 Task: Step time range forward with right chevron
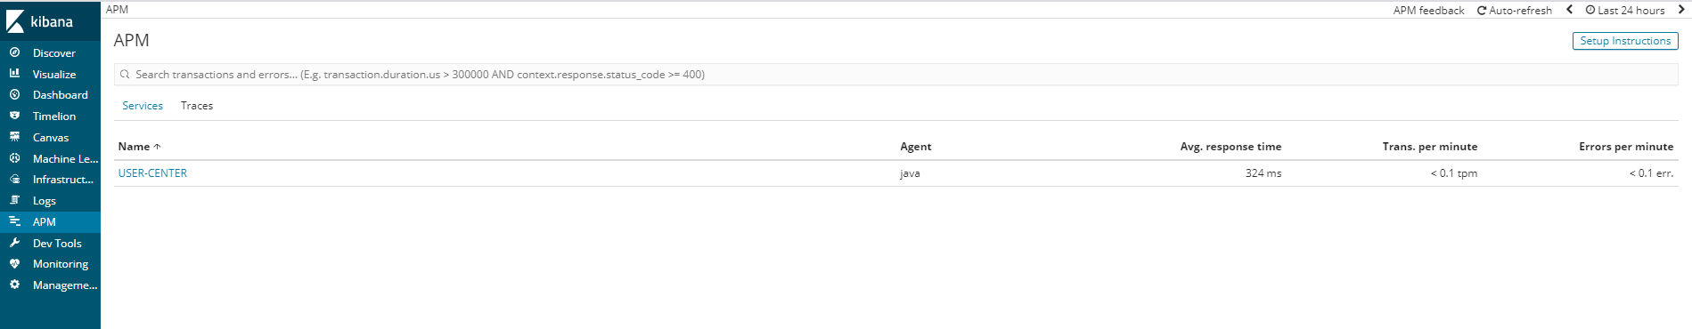tap(1681, 10)
